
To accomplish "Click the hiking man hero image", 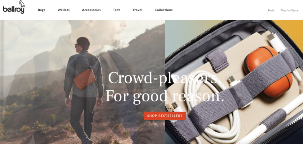I will tap(82, 82).
